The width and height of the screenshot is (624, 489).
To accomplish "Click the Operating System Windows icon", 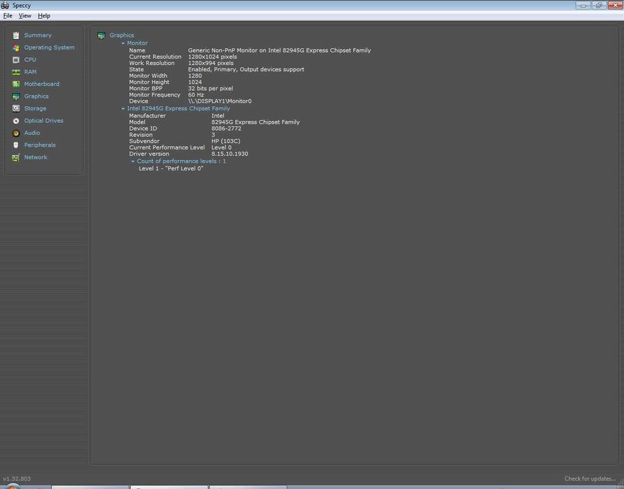I will 16,48.
